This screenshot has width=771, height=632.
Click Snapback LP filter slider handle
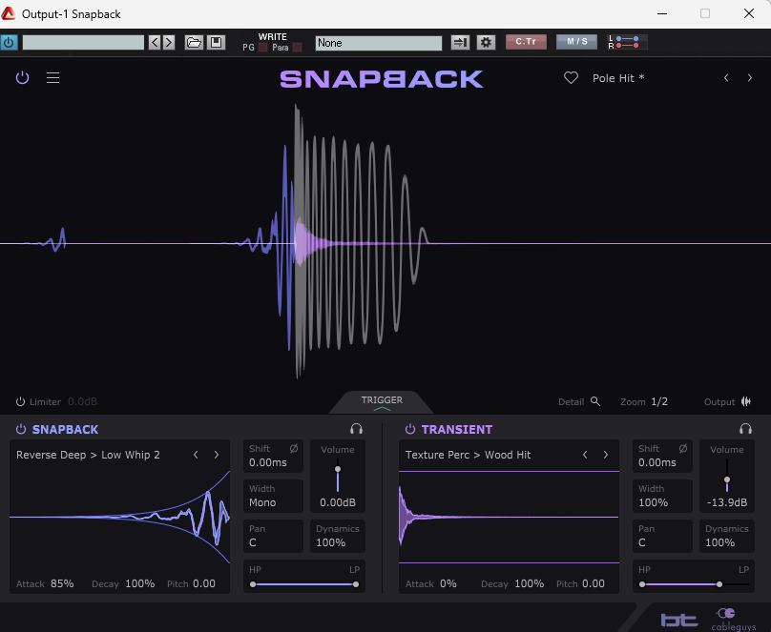click(x=356, y=584)
